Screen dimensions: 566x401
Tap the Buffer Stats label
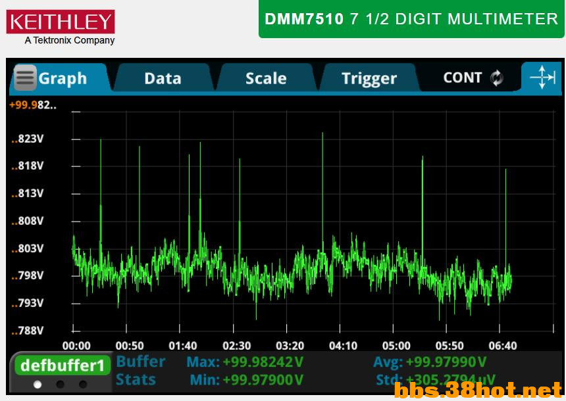(140, 371)
